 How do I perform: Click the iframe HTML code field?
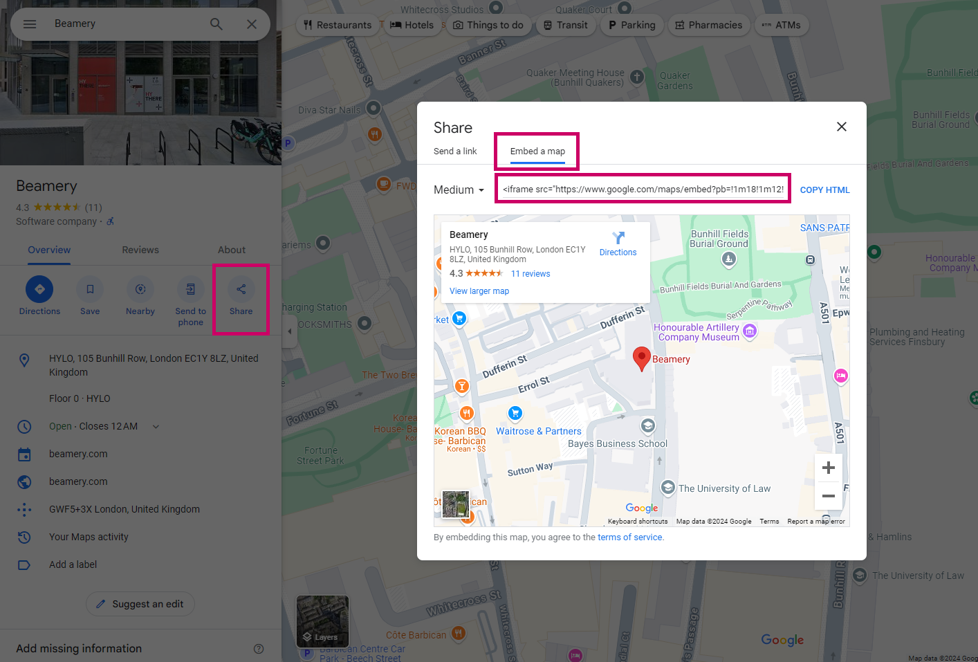coord(643,189)
